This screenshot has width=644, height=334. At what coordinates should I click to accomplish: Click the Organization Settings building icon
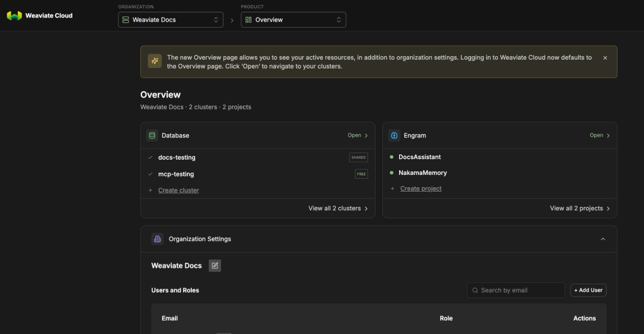click(157, 239)
